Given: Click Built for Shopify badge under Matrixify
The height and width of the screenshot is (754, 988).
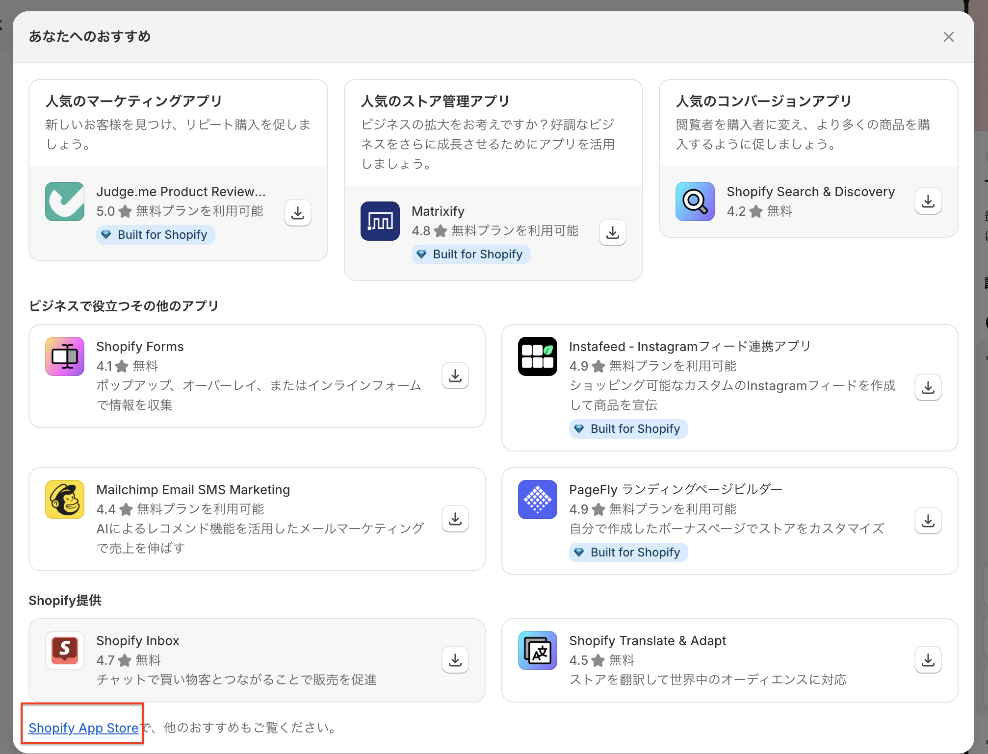Looking at the screenshot, I should 471,254.
